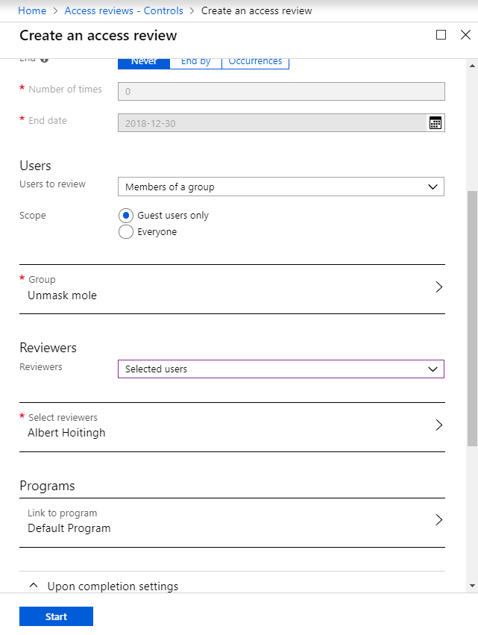Choose the Never end option
478x635 pixels.
point(144,62)
